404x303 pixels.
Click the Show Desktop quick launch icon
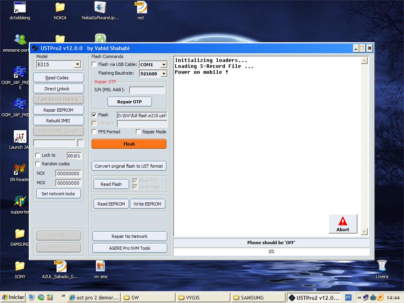(x=32, y=297)
